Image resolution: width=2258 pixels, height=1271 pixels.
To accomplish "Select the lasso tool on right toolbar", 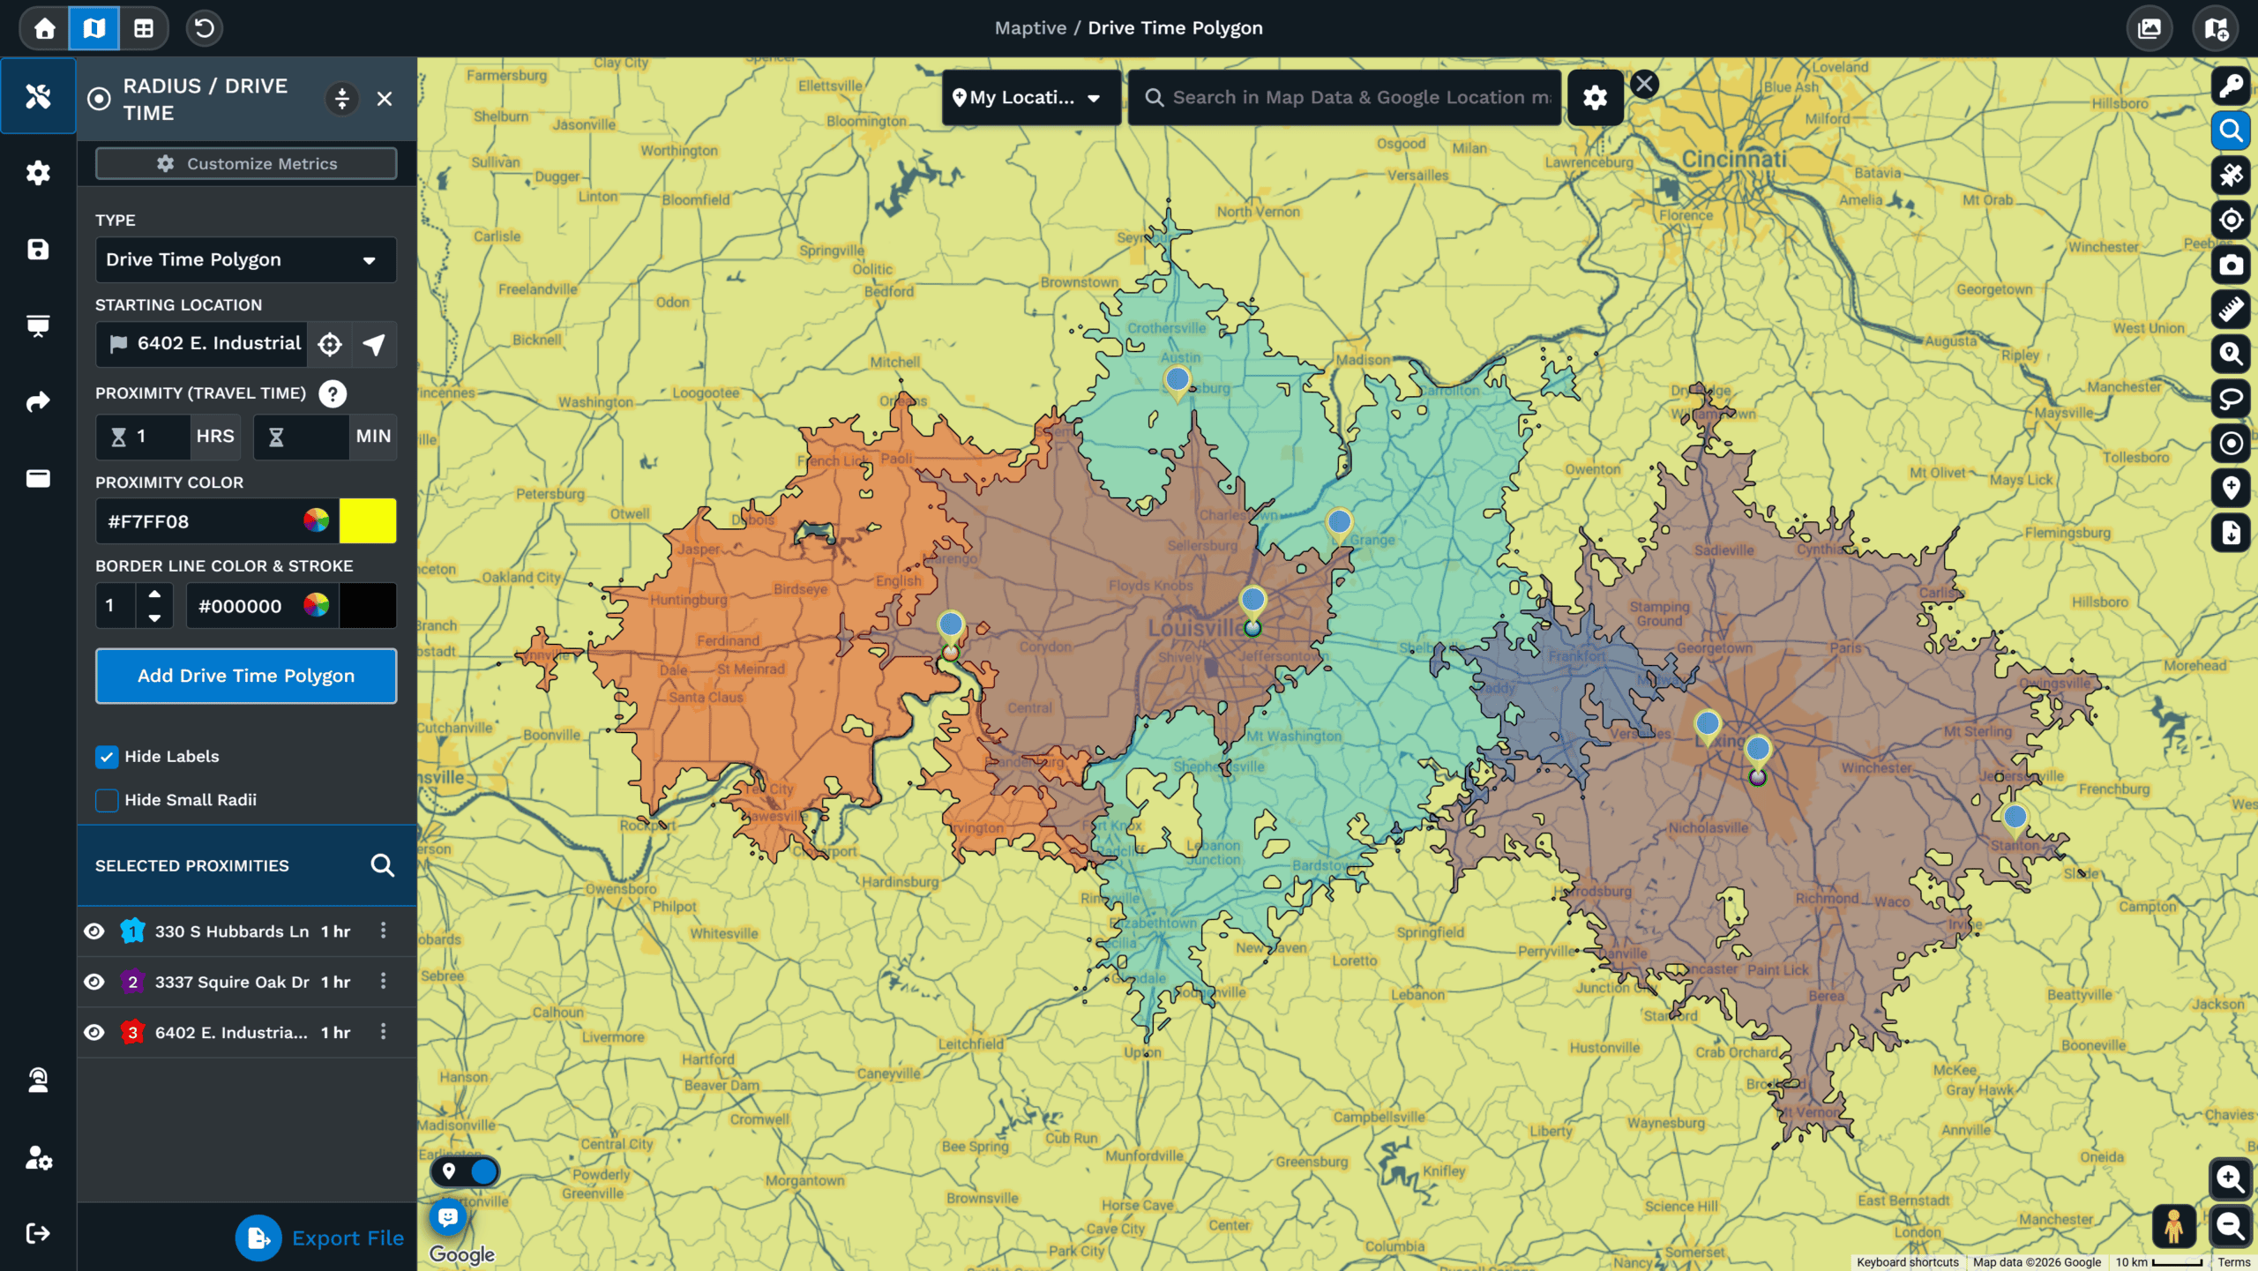I will [x=2232, y=399].
